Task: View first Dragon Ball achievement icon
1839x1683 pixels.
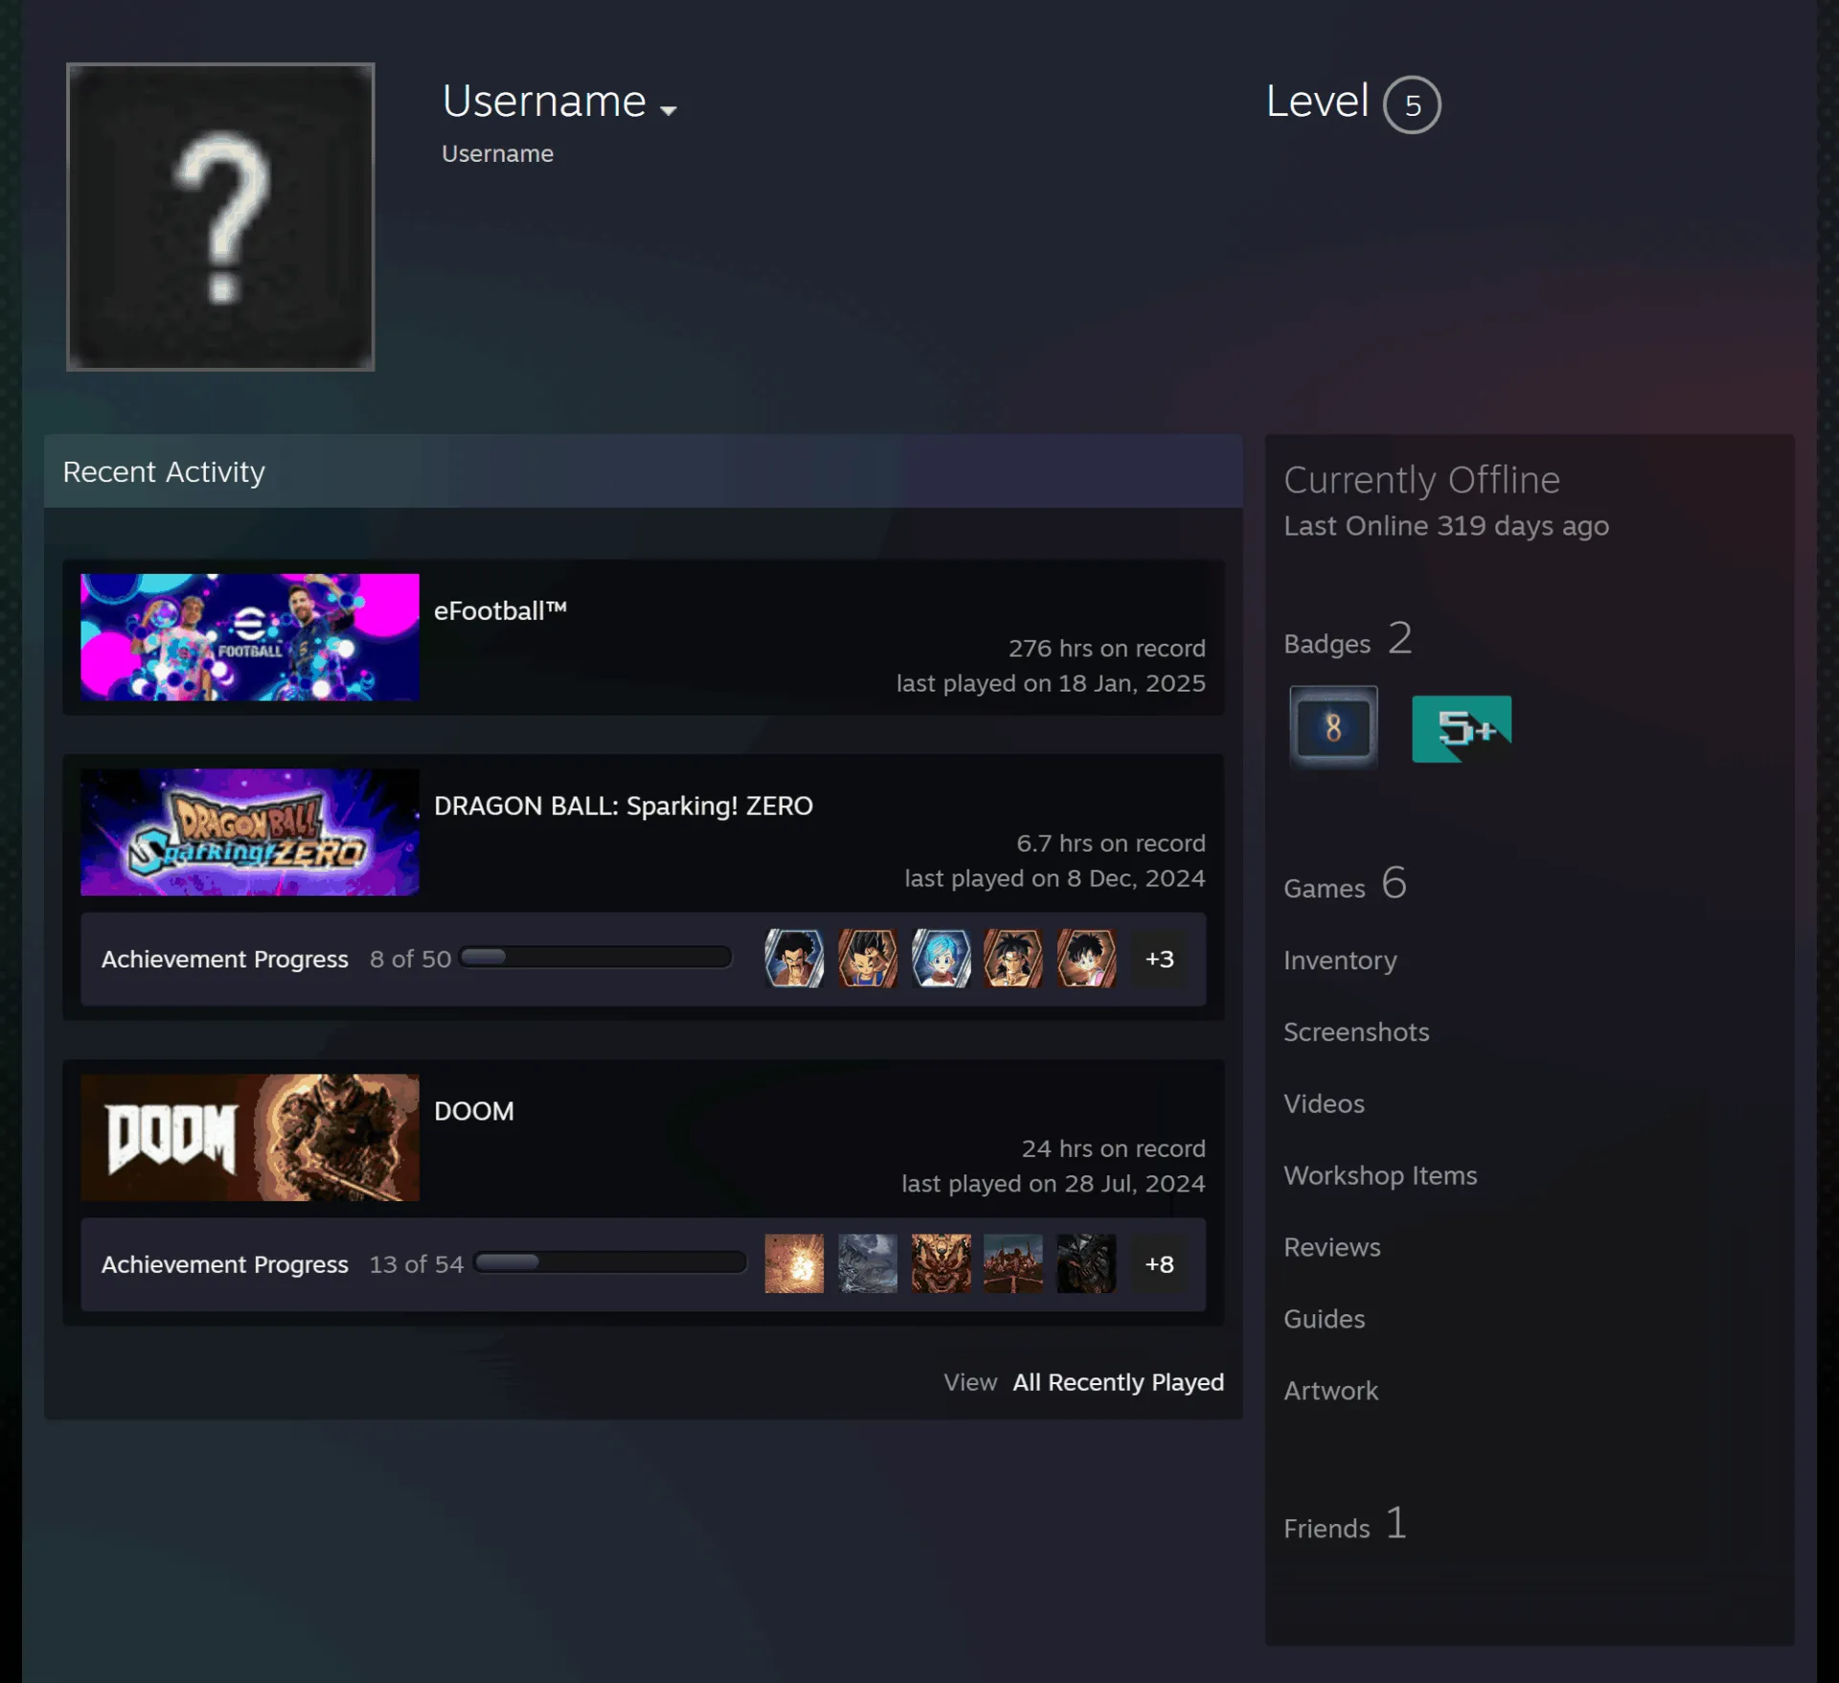Action: [794, 959]
